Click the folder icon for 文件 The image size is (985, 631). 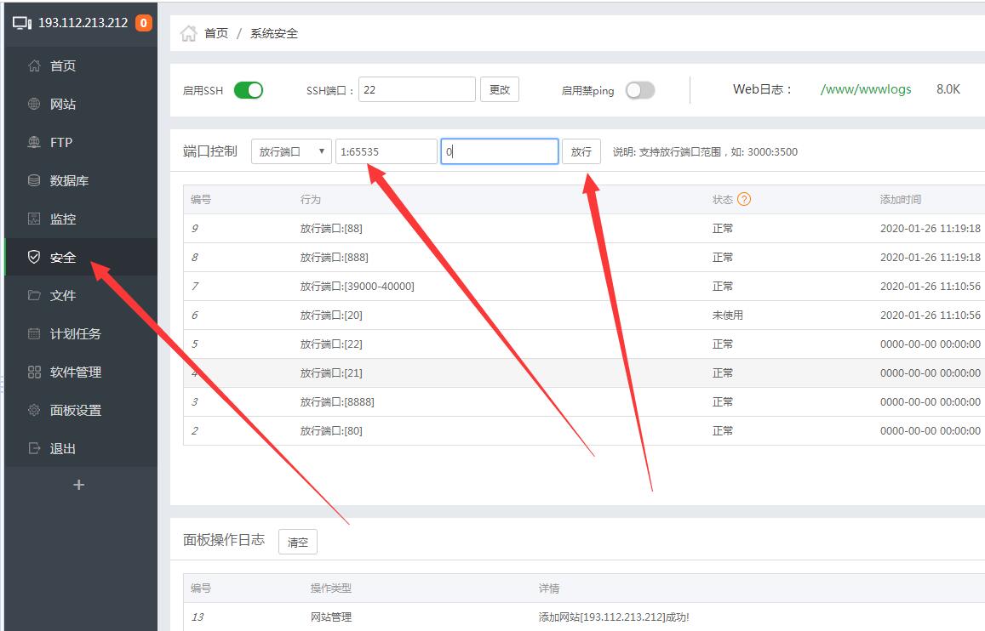point(34,296)
